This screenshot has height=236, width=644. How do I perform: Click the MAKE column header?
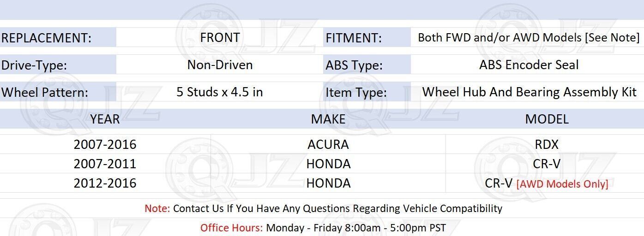(x=328, y=119)
